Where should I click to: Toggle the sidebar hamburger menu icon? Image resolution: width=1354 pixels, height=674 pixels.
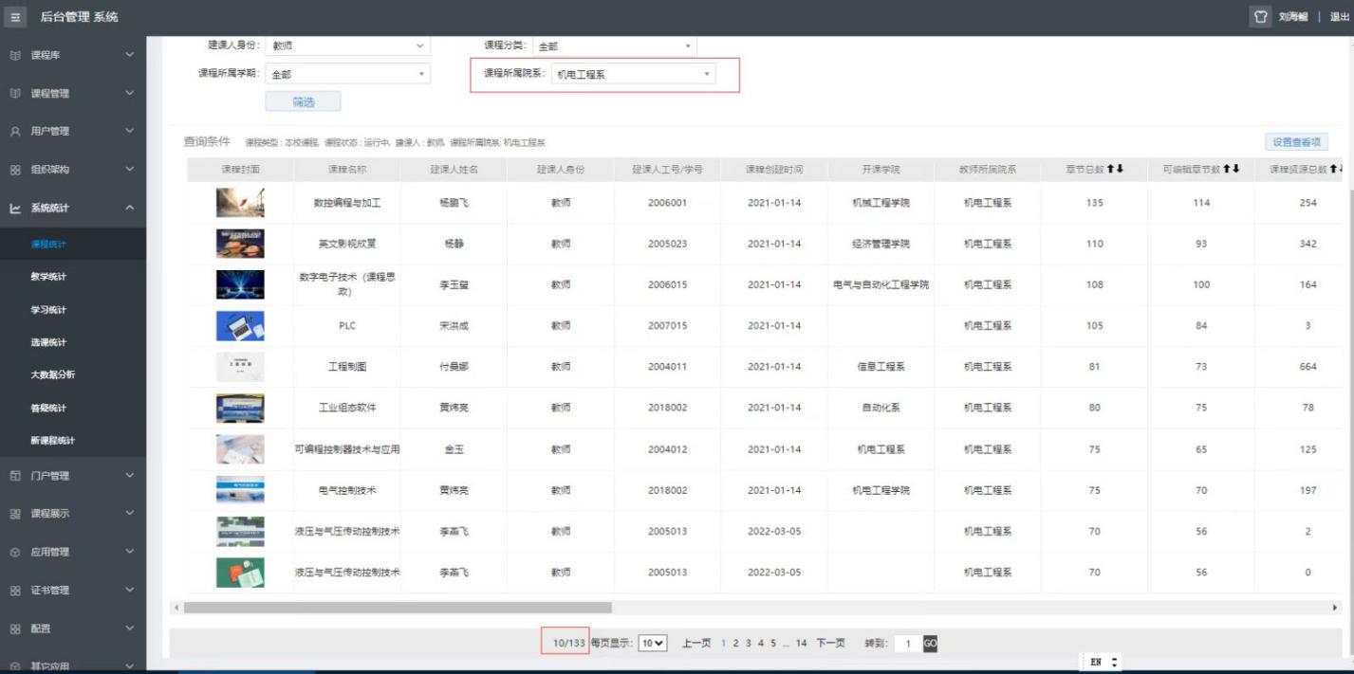(x=15, y=18)
